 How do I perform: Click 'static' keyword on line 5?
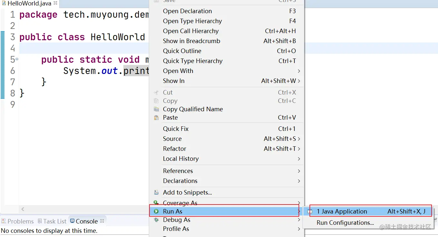pyautogui.click(x=96, y=59)
